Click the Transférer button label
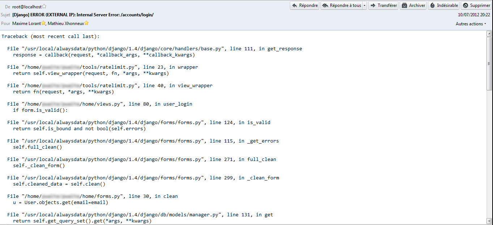 pyautogui.click(x=387, y=5)
